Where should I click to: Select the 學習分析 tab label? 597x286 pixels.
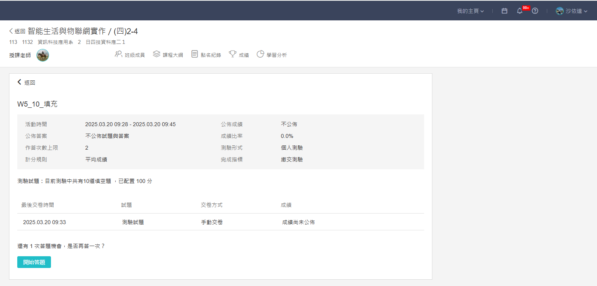click(277, 55)
